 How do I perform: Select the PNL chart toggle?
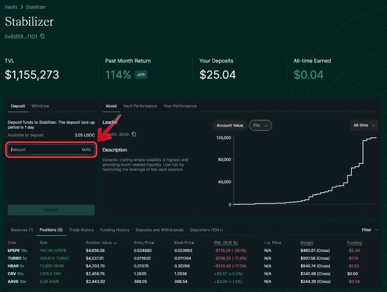click(260, 125)
